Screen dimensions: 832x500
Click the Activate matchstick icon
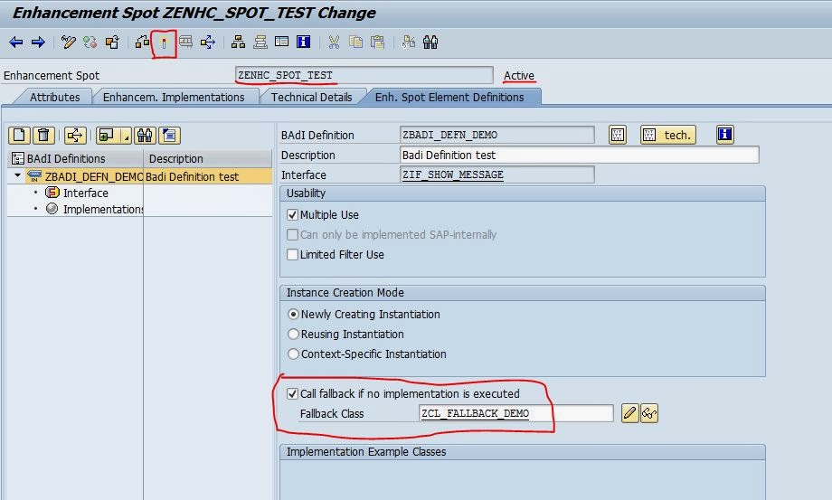pyautogui.click(x=164, y=43)
